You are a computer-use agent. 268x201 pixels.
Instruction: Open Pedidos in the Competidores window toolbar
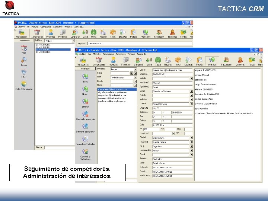tap(134, 33)
